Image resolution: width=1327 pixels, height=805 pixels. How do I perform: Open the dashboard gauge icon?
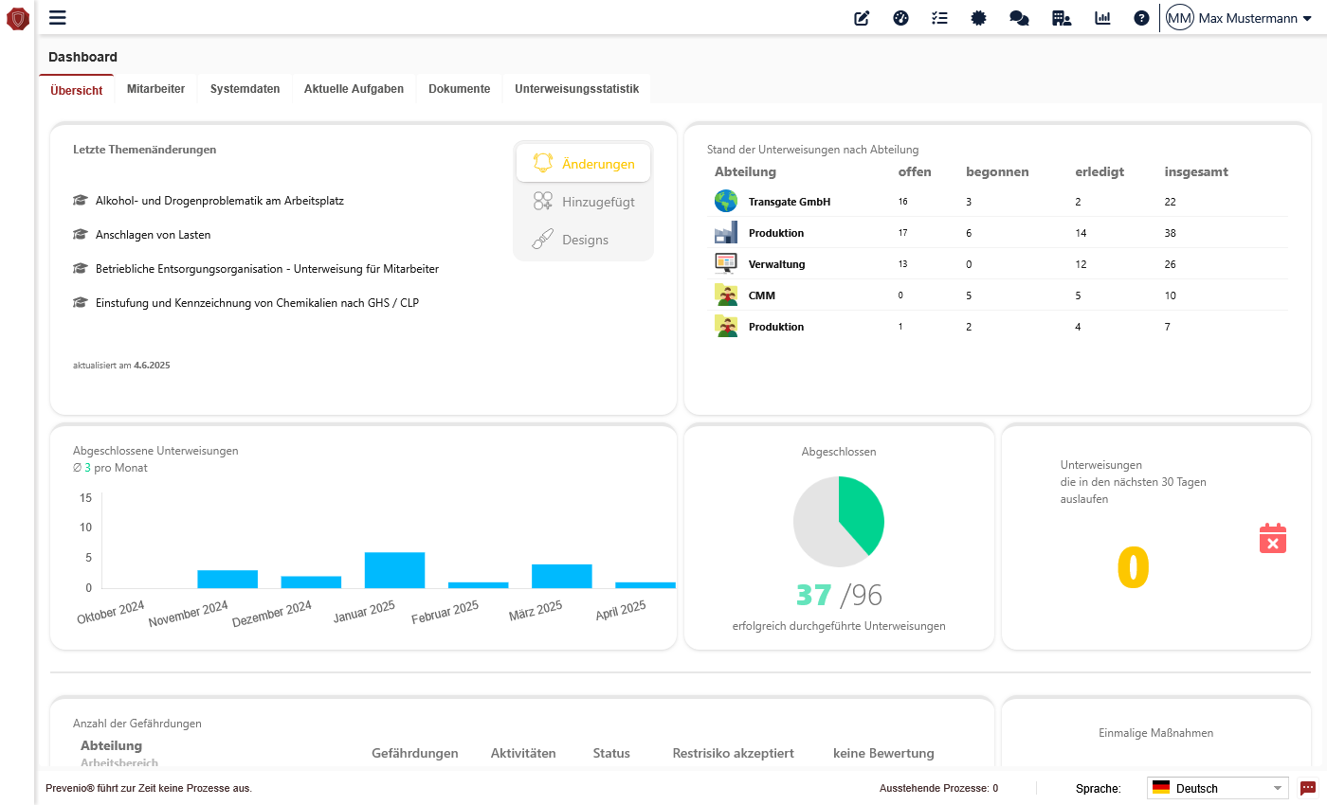[900, 18]
